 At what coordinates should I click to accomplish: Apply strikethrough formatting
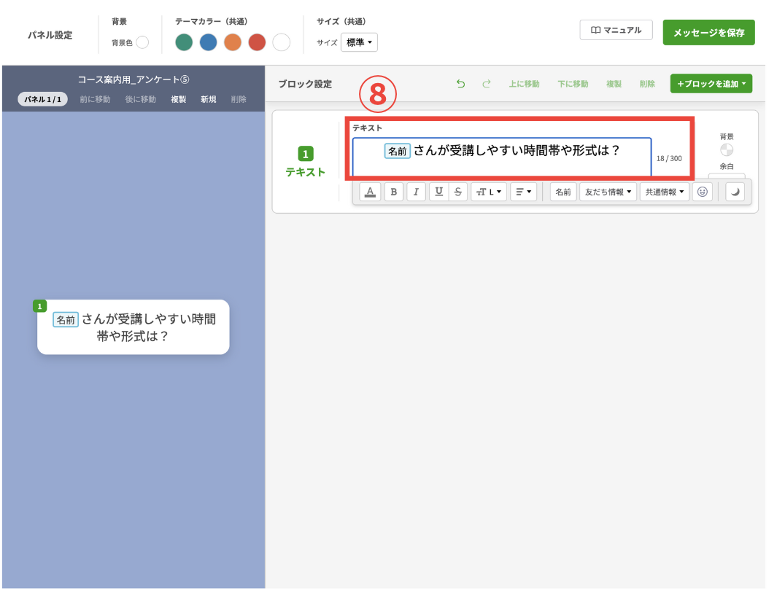point(457,192)
